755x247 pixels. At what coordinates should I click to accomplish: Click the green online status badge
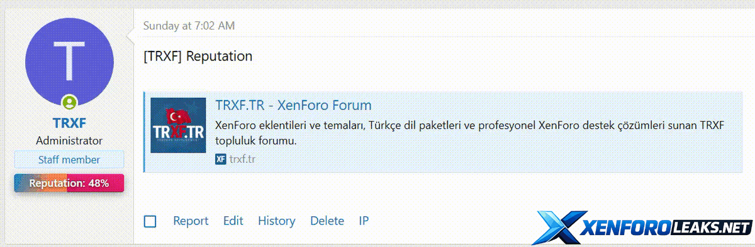[69, 102]
